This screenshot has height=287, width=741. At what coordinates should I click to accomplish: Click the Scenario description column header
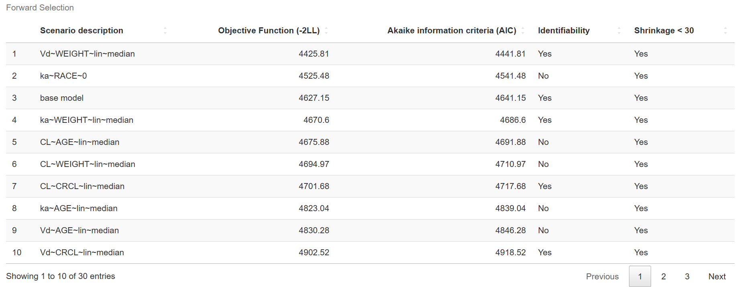[81, 31]
